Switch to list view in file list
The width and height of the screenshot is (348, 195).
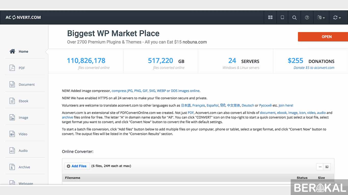(320, 167)
